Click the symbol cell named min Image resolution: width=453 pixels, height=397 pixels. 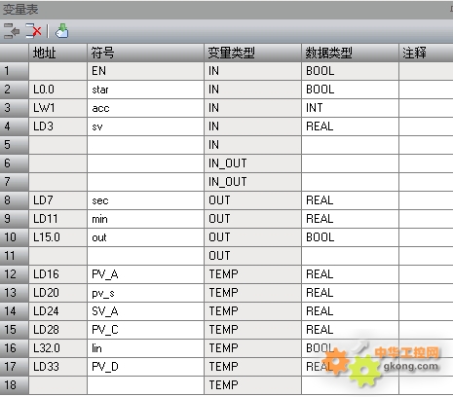pos(145,219)
